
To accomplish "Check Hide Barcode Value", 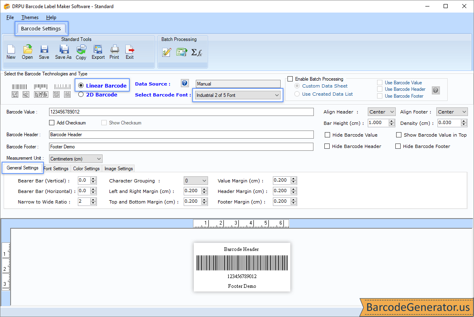I will click(x=327, y=135).
